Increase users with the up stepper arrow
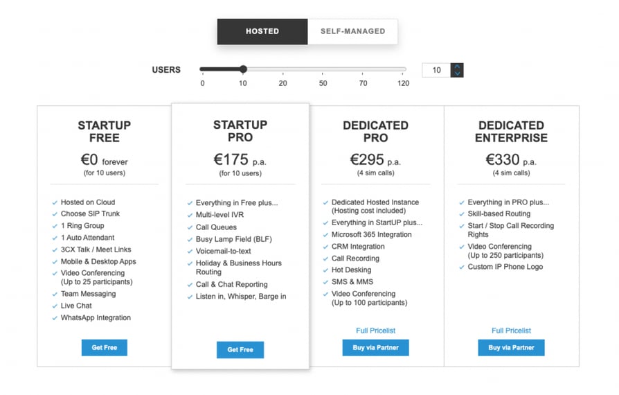Viewport: 619px width, 395px height. coord(457,67)
